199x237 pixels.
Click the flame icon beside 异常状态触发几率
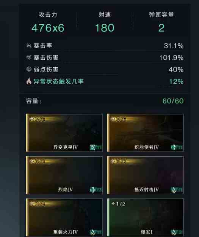(x=29, y=81)
